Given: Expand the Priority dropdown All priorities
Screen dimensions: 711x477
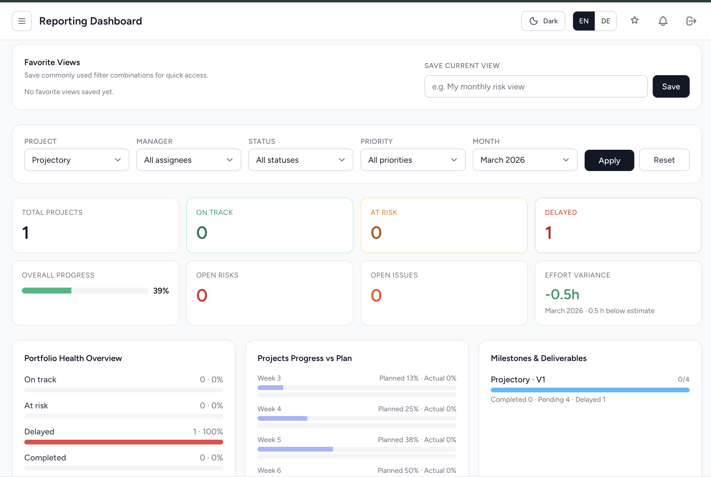Looking at the screenshot, I should click(413, 160).
